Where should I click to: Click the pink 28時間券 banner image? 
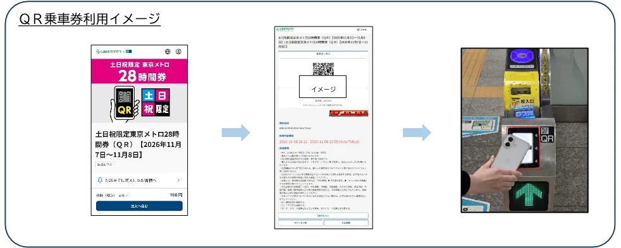point(139,71)
